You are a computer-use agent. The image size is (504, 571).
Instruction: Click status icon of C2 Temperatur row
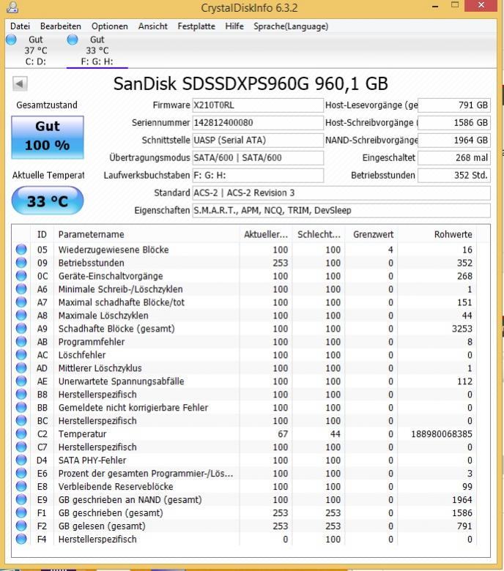[21, 433]
